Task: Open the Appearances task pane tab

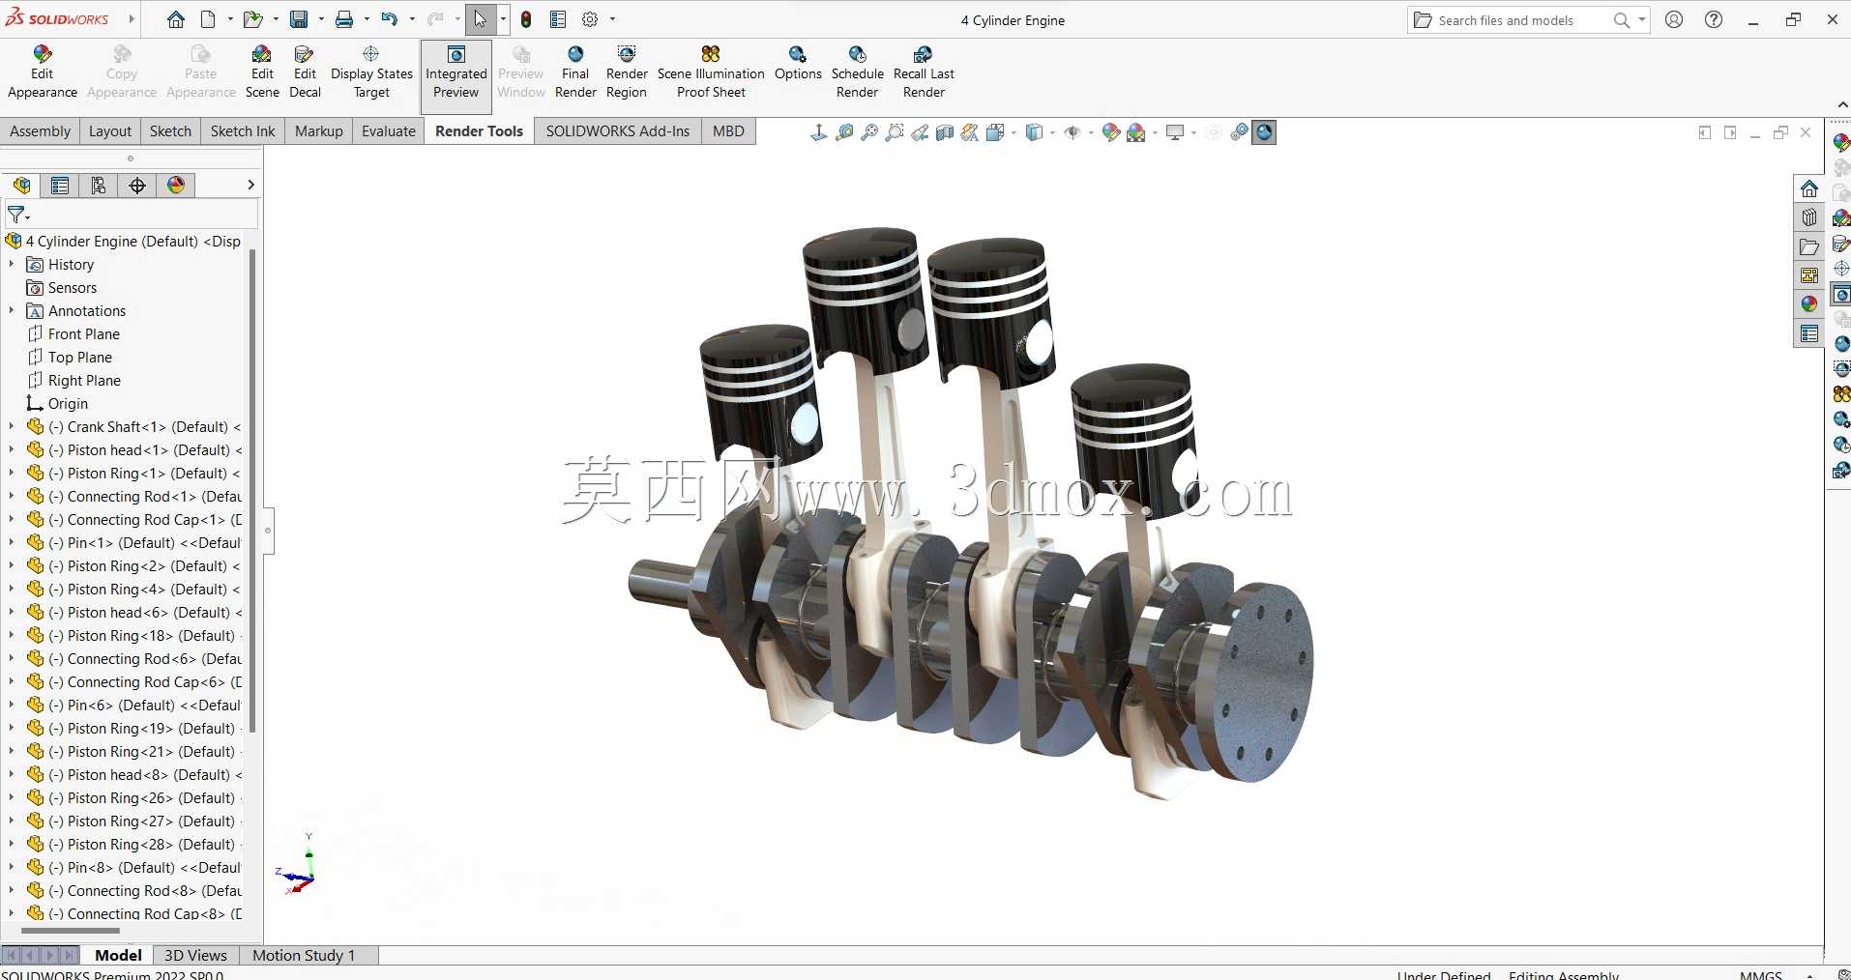Action: (x=1809, y=304)
